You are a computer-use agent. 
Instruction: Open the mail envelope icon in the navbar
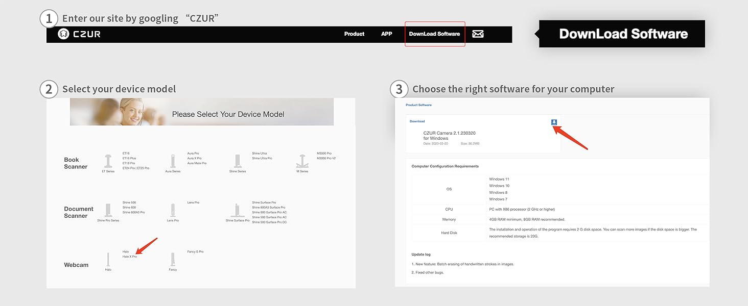point(478,34)
